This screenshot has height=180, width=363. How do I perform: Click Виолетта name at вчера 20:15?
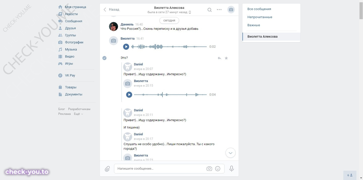(x=141, y=81)
